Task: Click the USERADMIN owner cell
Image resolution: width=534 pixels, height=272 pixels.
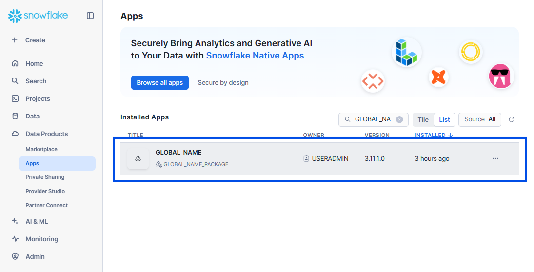Action: [x=326, y=158]
